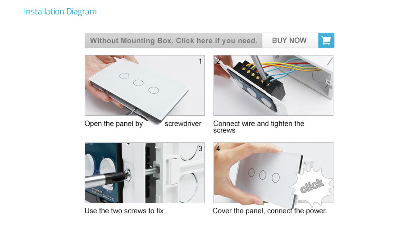Open step 4 cover panel image
419x238 pixels.
[x=273, y=173]
